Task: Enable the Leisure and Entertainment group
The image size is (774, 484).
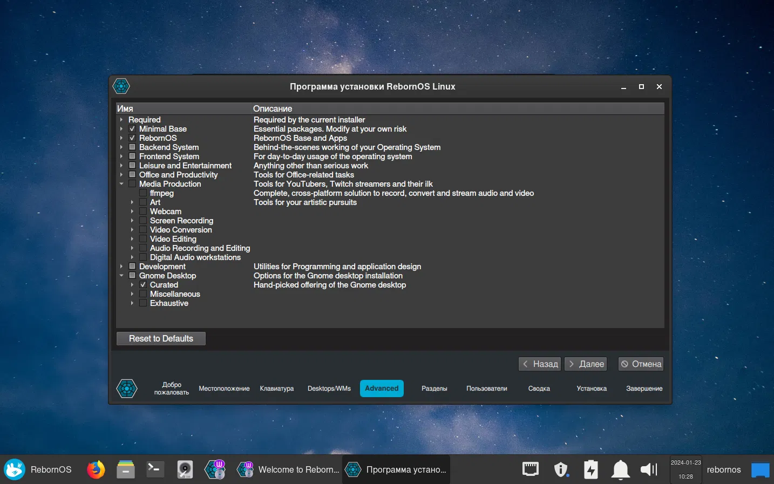Action: [x=132, y=166]
